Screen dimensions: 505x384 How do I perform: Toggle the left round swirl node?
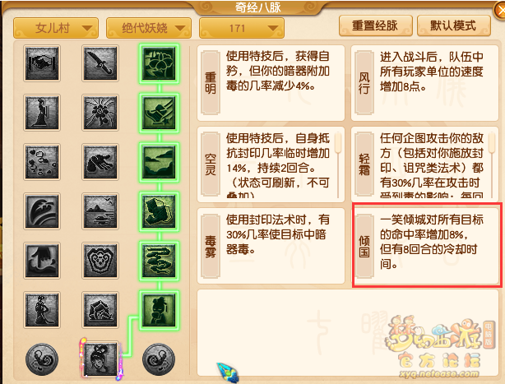pos(42,359)
